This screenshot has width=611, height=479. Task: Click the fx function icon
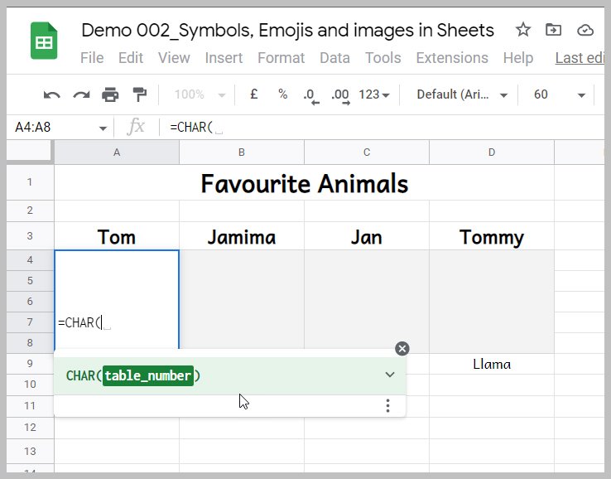pyautogui.click(x=136, y=127)
